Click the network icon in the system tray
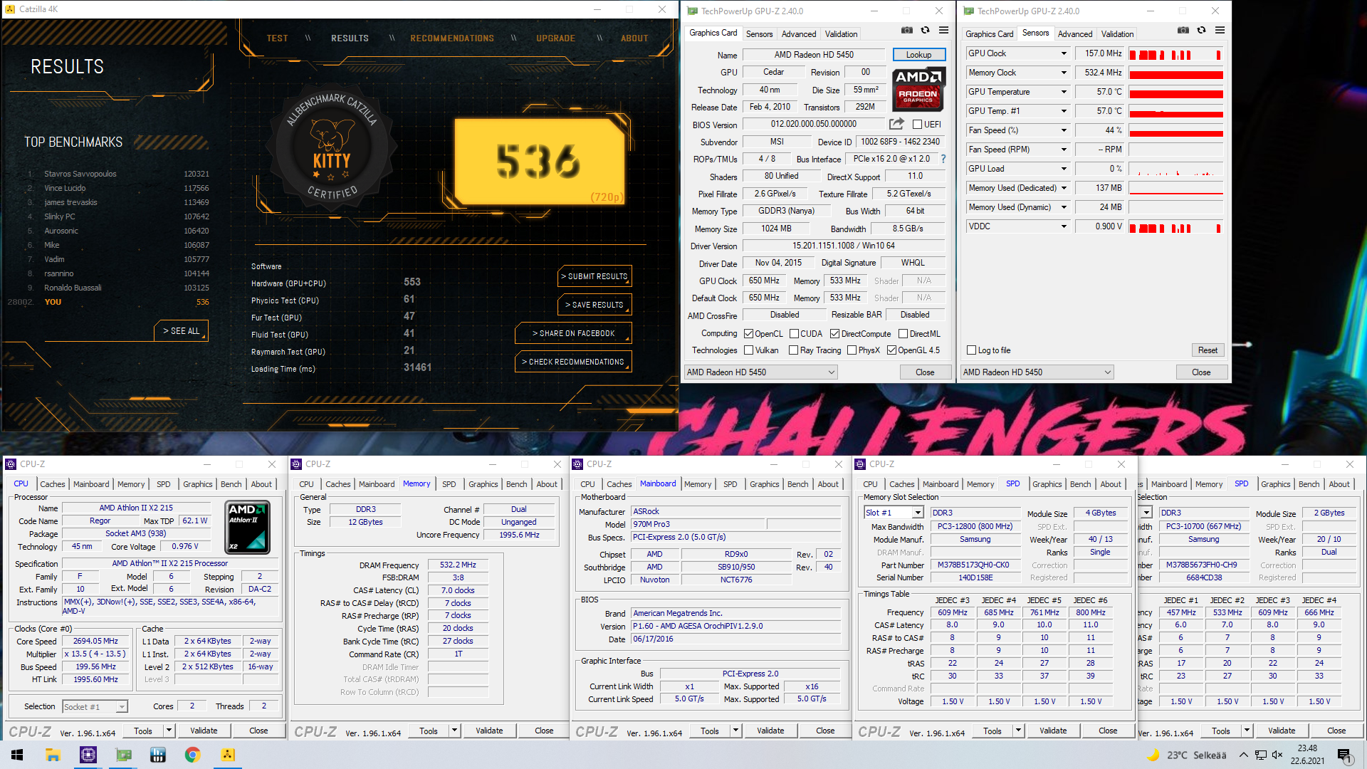Screen dimensions: 1367x769 (1260, 755)
